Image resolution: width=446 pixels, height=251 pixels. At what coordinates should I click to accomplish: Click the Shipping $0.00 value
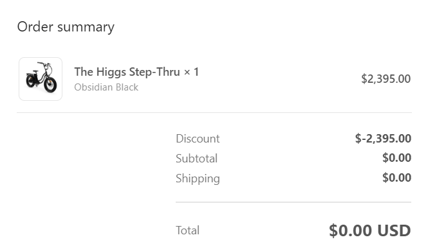397,178
